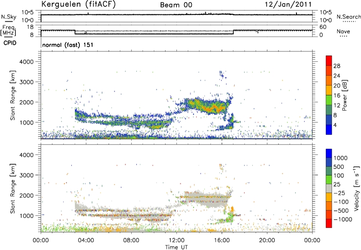Image resolution: width=361 pixels, height=250 pixels.
Task: Click the green velocity patch near 17:00 UT
Action: tap(229, 217)
